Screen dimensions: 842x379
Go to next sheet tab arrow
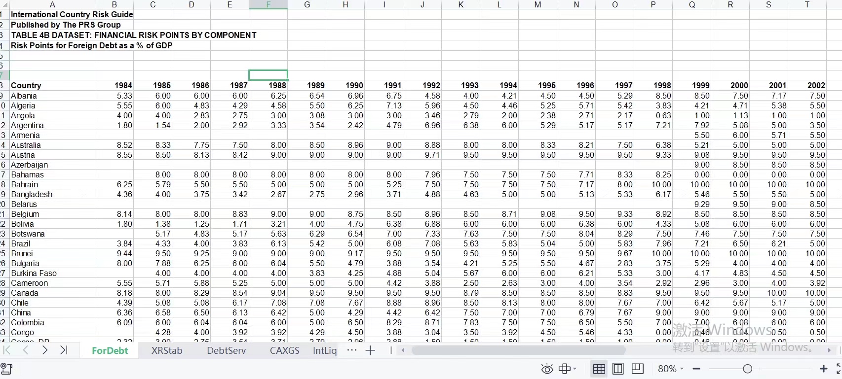click(x=45, y=350)
